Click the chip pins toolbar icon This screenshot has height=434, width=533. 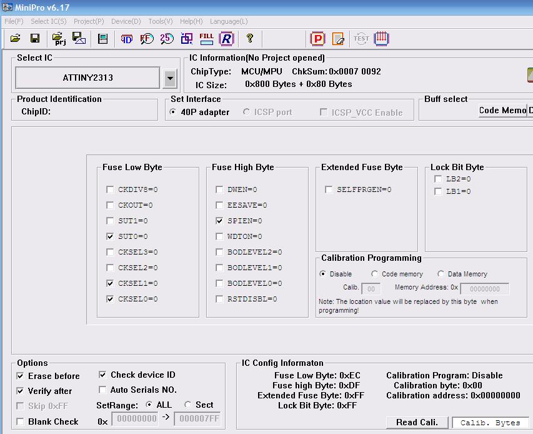(x=381, y=38)
